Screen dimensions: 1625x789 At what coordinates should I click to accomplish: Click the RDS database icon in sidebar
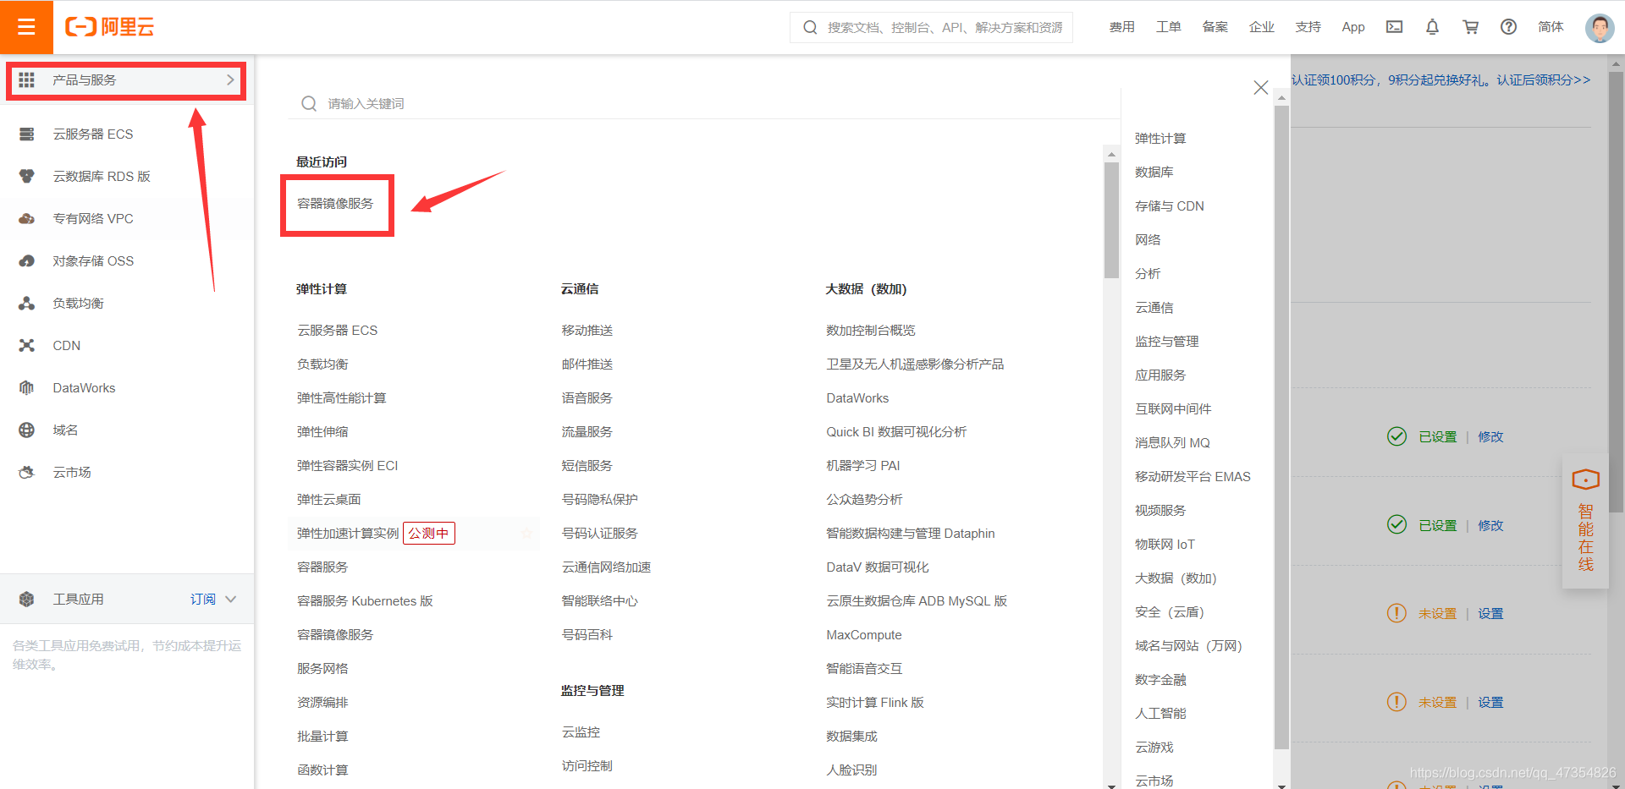tap(27, 176)
